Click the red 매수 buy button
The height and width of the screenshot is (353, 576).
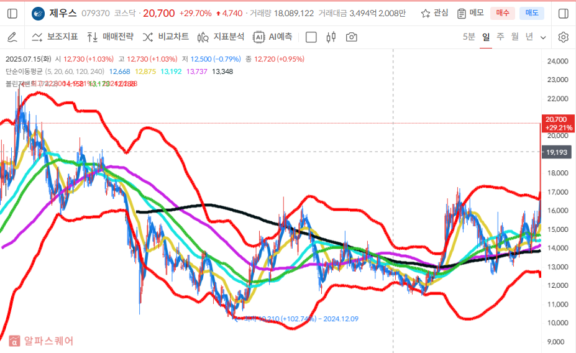[x=503, y=13]
